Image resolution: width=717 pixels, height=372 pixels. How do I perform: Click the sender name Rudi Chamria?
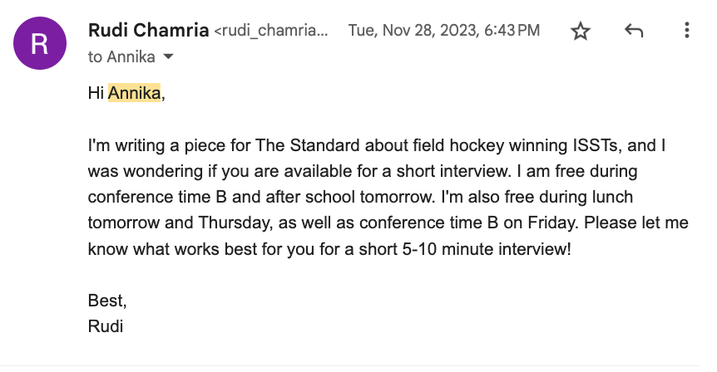tap(148, 31)
